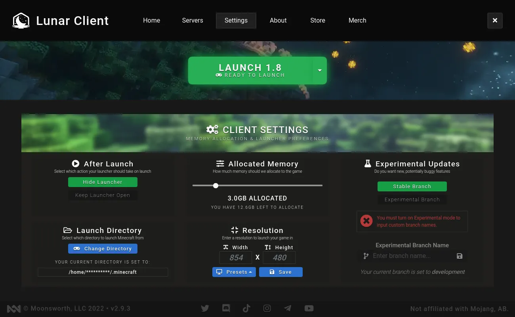Expand the launch version dropdown arrow
Screen dimensions: 515x317
(x=320, y=71)
